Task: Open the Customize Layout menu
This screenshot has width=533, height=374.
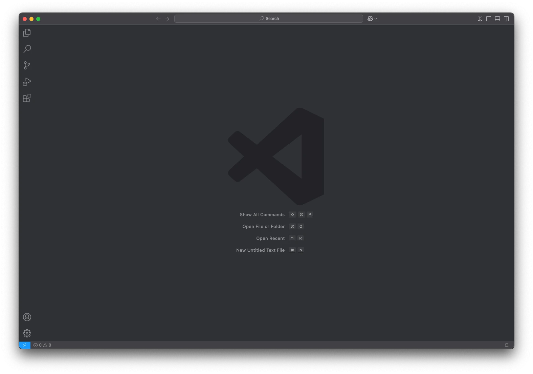Action: coord(480,19)
